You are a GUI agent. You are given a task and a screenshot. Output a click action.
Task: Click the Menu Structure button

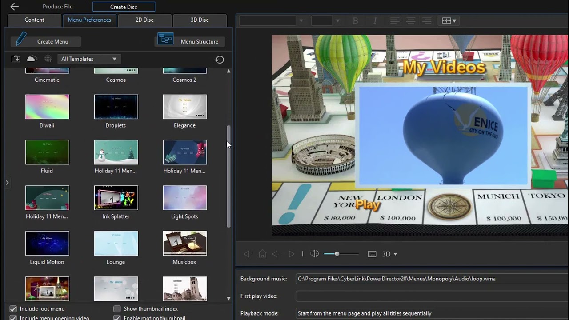pyautogui.click(x=190, y=41)
